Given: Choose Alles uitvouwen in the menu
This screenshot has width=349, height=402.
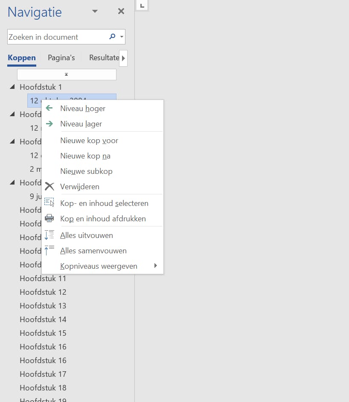Looking at the screenshot, I should 102,235.
